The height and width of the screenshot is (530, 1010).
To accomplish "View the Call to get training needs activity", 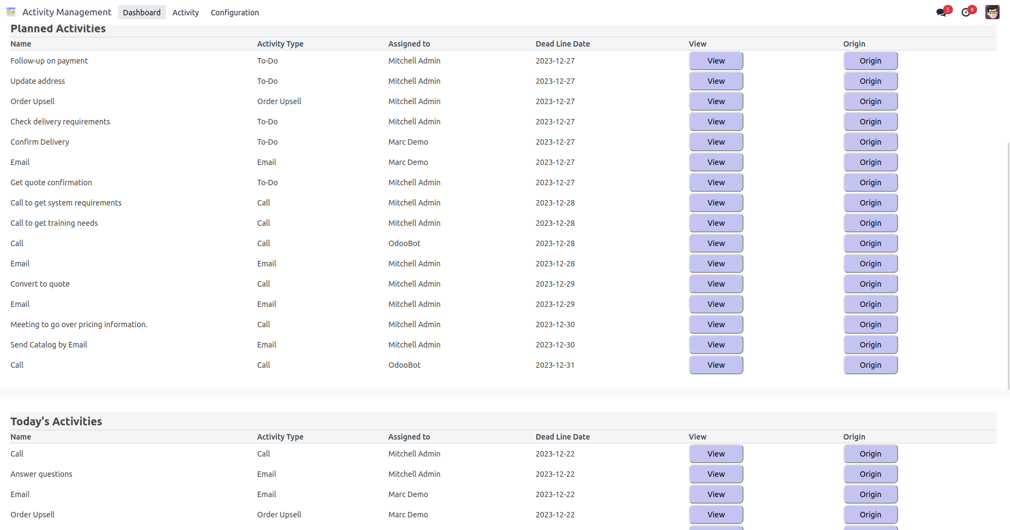I will [x=716, y=223].
